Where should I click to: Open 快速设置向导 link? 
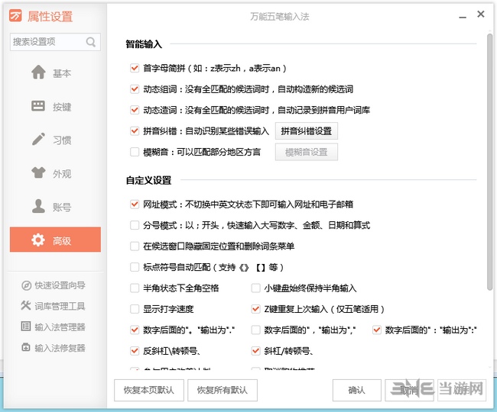point(60,285)
